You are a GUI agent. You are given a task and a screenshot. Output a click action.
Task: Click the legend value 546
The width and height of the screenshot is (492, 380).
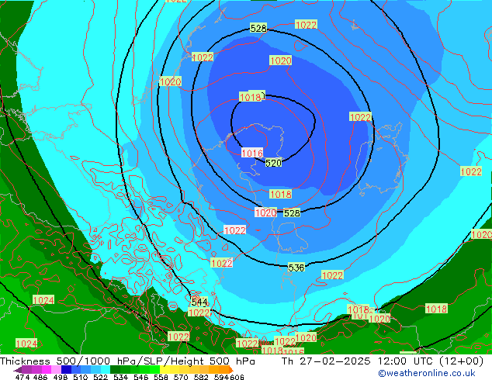141,377
